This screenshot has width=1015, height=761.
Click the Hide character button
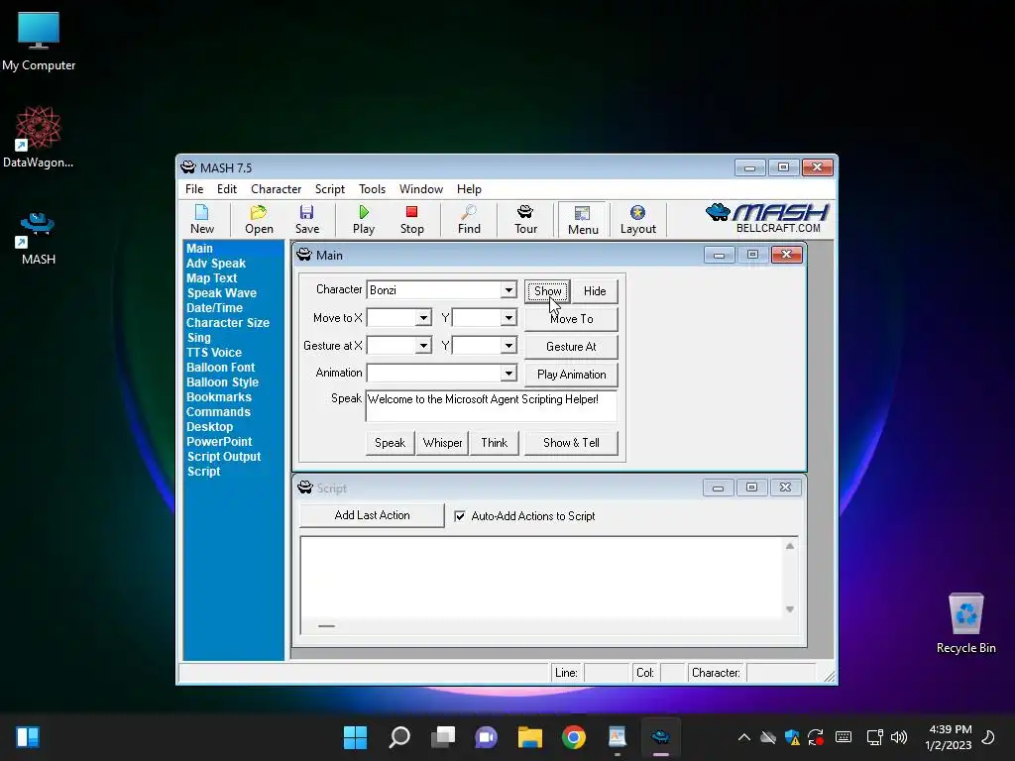(595, 291)
